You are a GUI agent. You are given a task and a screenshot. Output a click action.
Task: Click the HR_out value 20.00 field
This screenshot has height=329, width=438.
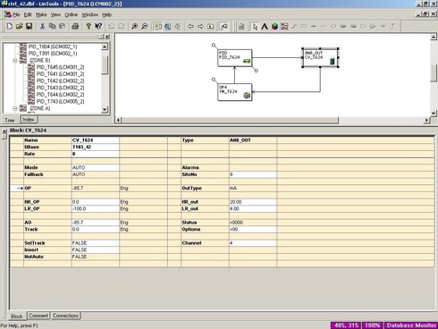[253, 202]
